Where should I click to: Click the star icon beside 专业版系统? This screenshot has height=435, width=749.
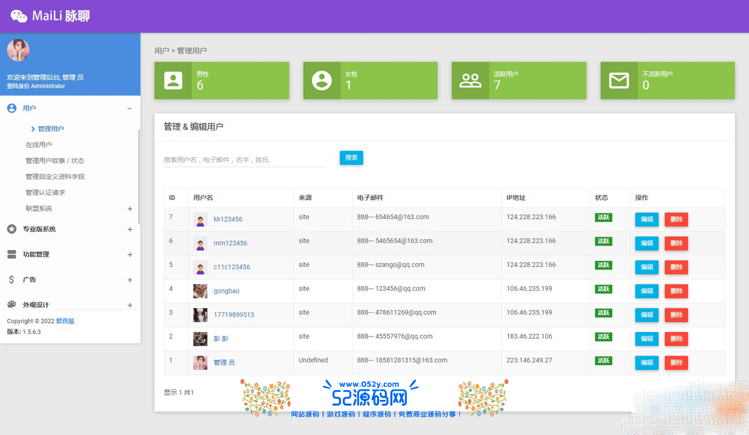pyautogui.click(x=12, y=229)
